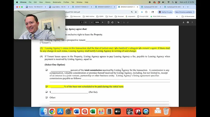The image size is (210, 117).
Task: Open the GDPR bookmark folder
Action: tap(100, 16)
